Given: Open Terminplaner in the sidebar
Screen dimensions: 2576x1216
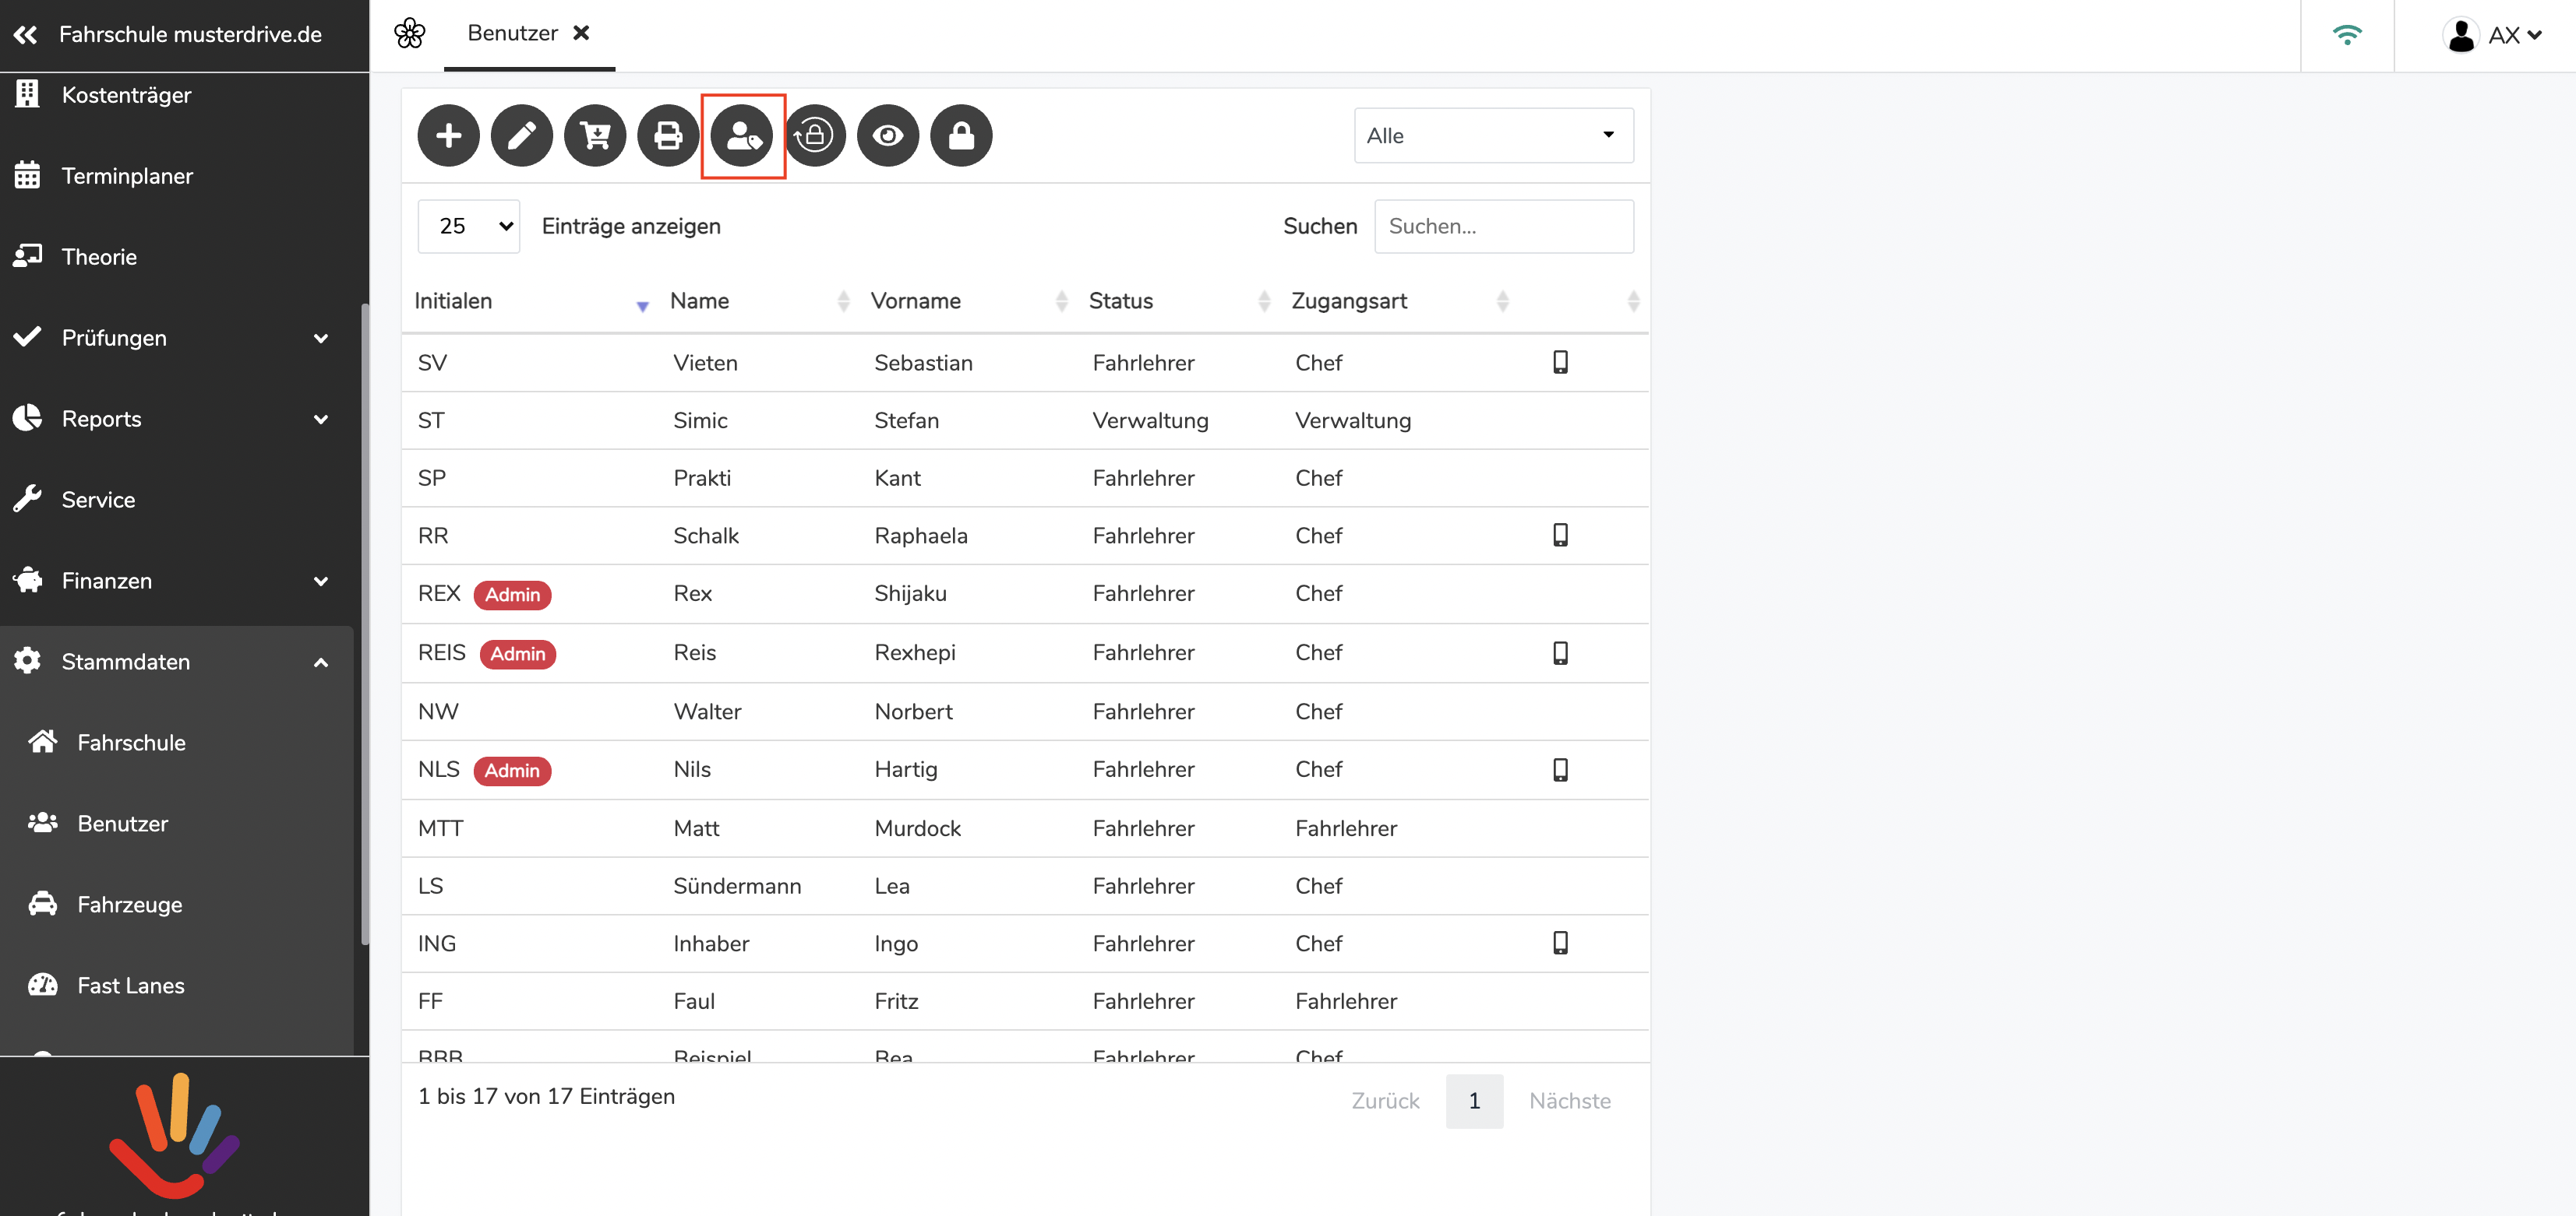Looking at the screenshot, I should pos(127,176).
